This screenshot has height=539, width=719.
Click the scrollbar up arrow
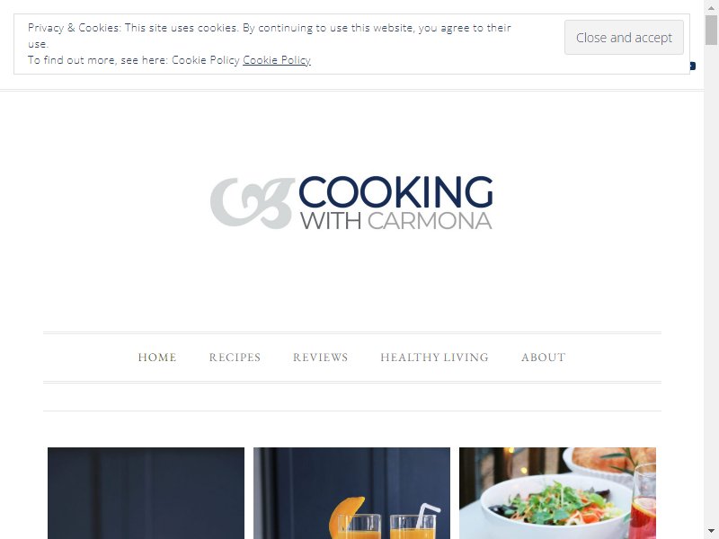click(x=711, y=7)
